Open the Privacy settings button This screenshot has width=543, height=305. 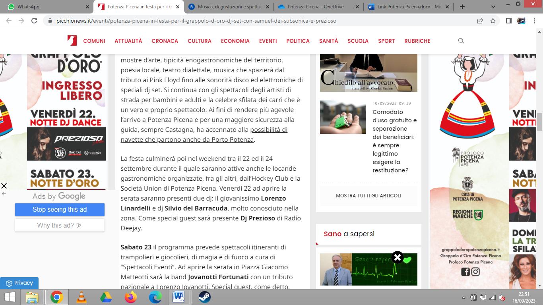point(19,283)
